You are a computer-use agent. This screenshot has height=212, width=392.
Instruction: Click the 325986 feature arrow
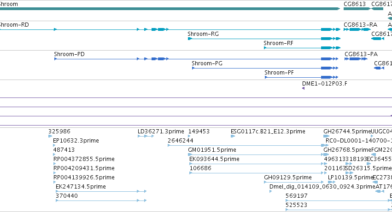click(x=50, y=136)
